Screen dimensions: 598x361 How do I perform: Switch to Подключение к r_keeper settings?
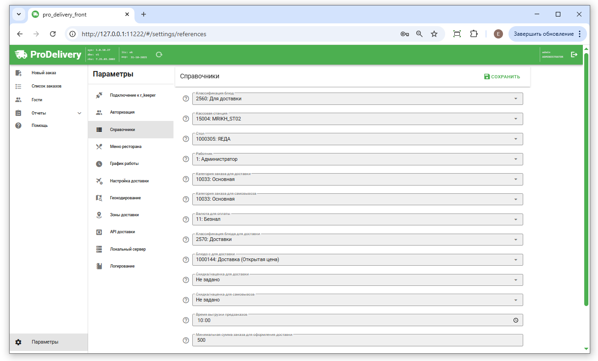coord(132,95)
